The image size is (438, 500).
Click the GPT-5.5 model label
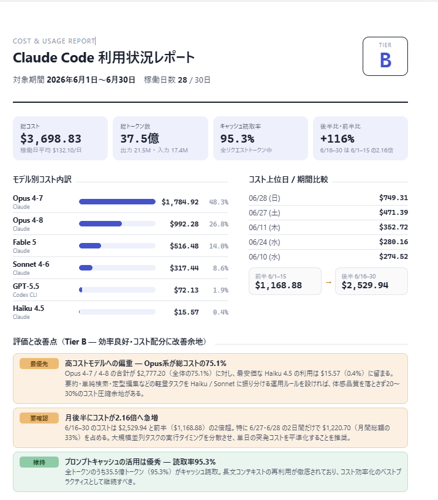click(26, 286)
